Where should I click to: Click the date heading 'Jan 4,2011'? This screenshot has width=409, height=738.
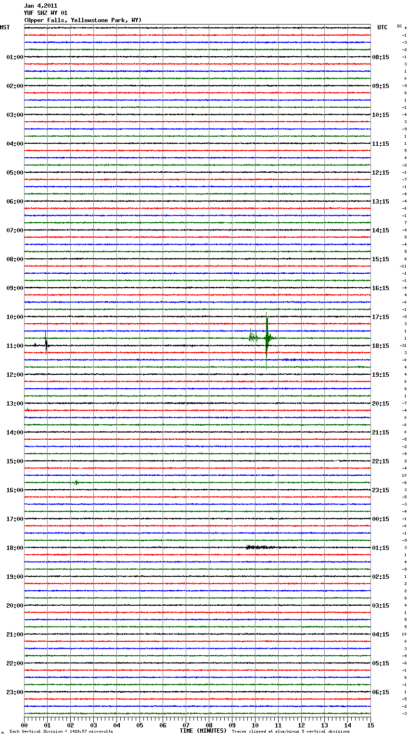[x=40, y=6]
